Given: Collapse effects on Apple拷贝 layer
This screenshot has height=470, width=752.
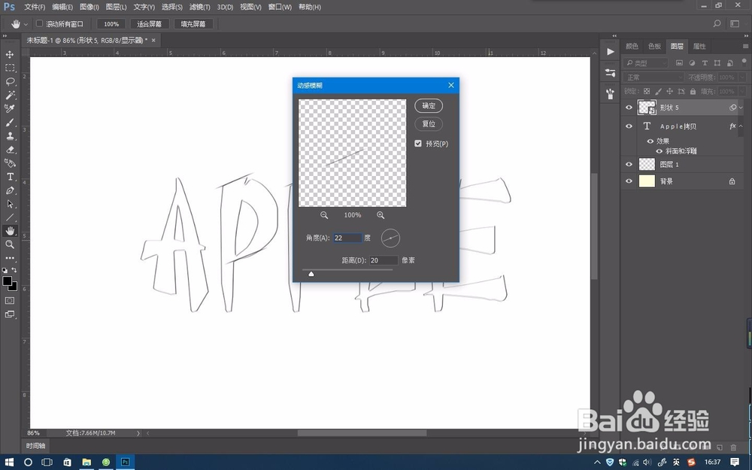Looking at the screenshot, I should (x=741, y=126).
